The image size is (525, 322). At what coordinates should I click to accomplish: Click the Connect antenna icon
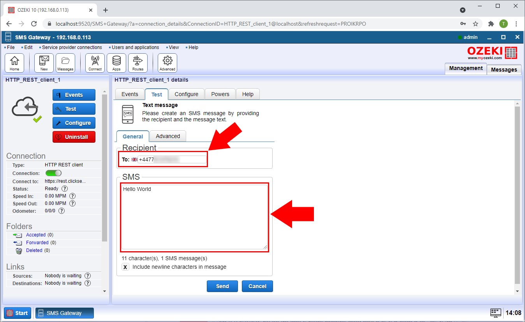(95, 63)
